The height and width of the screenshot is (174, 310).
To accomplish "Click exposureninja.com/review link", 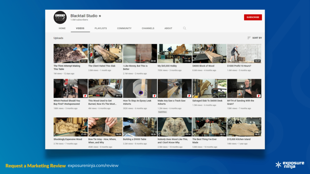I will point(93,166).
